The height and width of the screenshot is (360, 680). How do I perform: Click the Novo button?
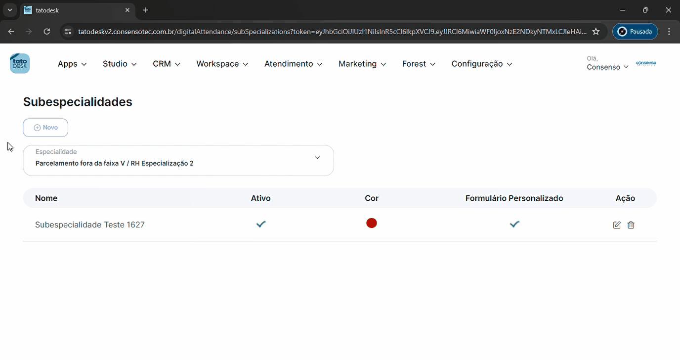(45, 128)
